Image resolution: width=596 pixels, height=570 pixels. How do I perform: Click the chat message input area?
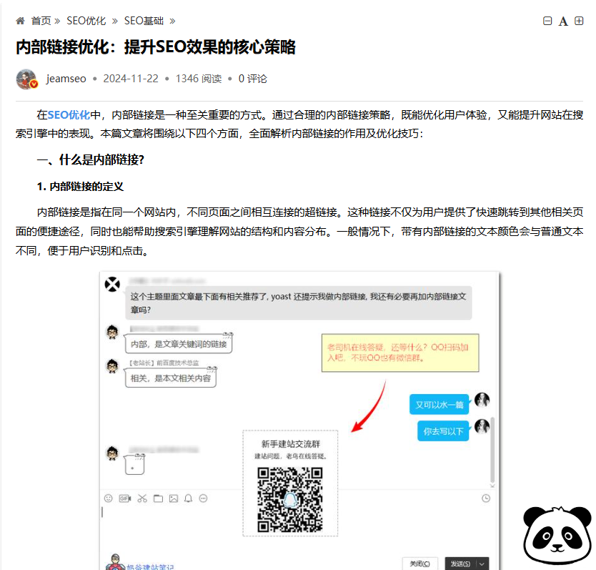pyautogui.click(x=171, y=529)
